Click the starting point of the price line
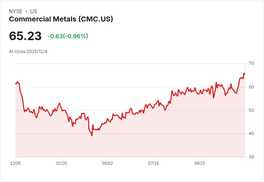This screenshot has height=182, width=264. tap(16, 83)
